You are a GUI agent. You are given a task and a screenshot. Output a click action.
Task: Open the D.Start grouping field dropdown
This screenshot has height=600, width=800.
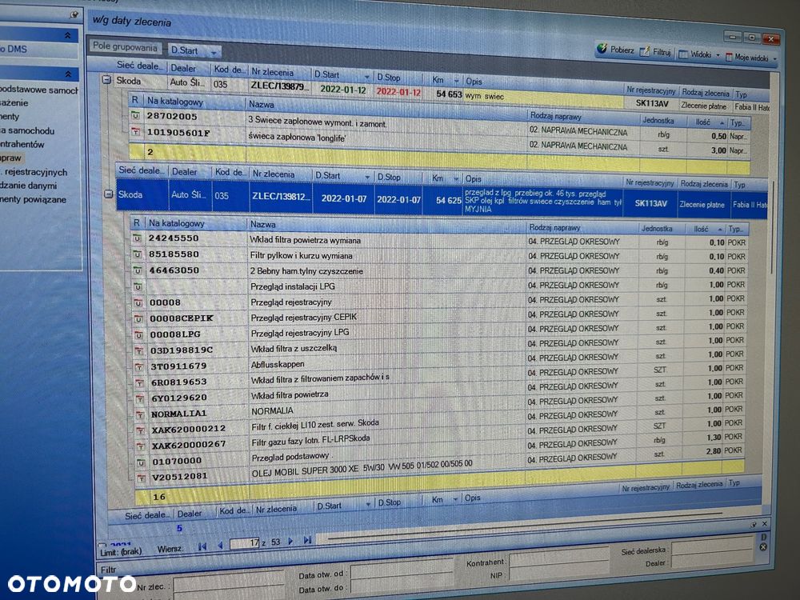(214, 52)
